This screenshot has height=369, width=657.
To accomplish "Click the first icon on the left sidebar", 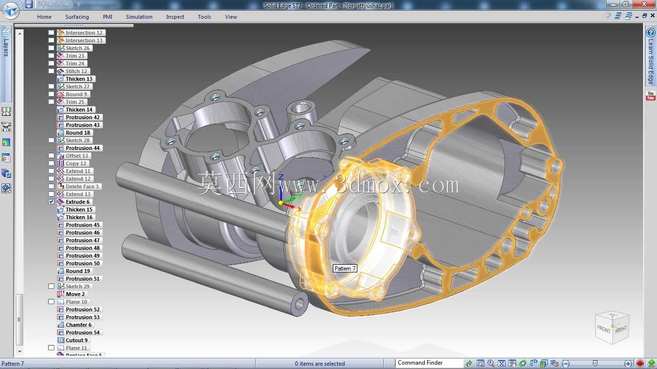I will [6, 111].
